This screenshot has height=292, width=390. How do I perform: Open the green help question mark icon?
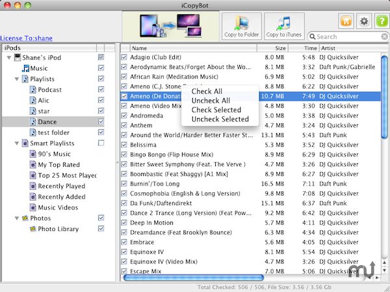click(382, 21)
